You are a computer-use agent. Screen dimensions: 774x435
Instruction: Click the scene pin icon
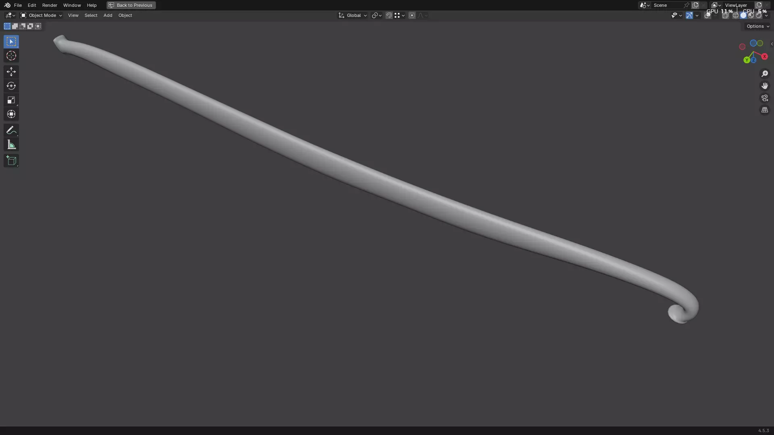[x=687, y=5]
